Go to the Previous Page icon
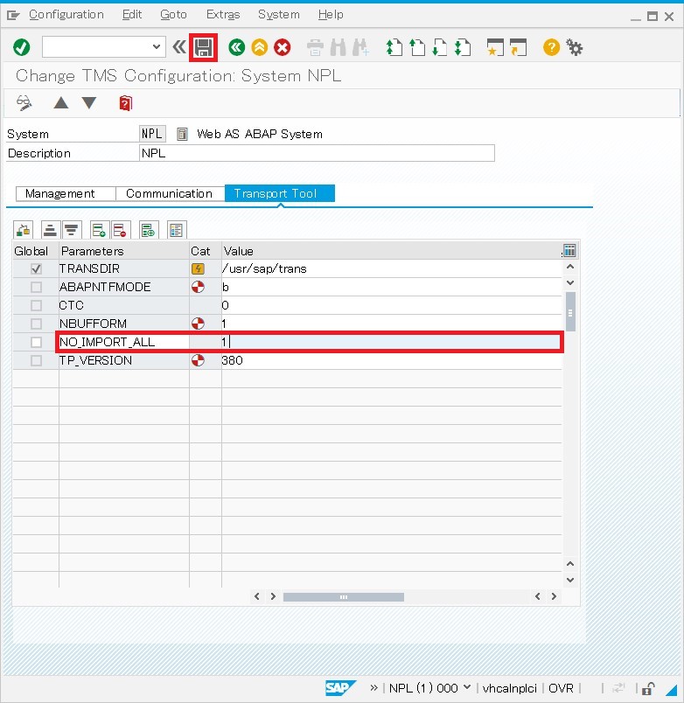Screen dimensions: 684x703 point(417,47)
